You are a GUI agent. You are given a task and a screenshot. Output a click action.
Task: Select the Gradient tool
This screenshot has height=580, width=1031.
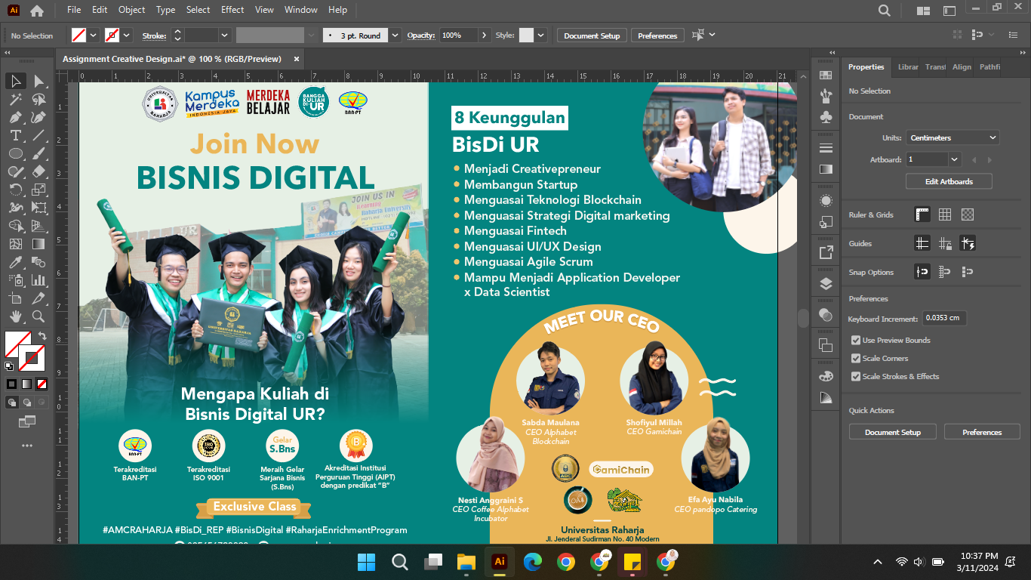point(38,244)
